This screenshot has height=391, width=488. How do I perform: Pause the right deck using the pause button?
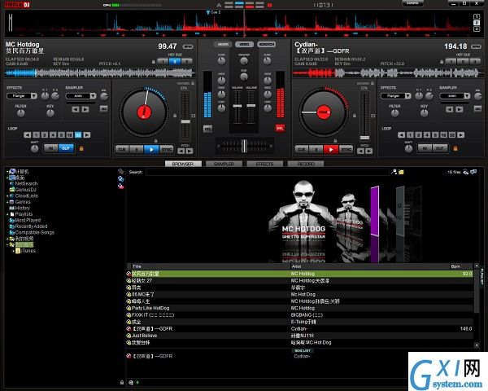point(316,150)
